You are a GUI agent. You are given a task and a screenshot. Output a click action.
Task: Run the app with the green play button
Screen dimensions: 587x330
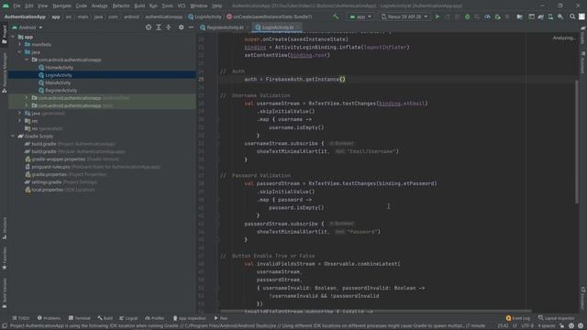click(x=437, y=16)
